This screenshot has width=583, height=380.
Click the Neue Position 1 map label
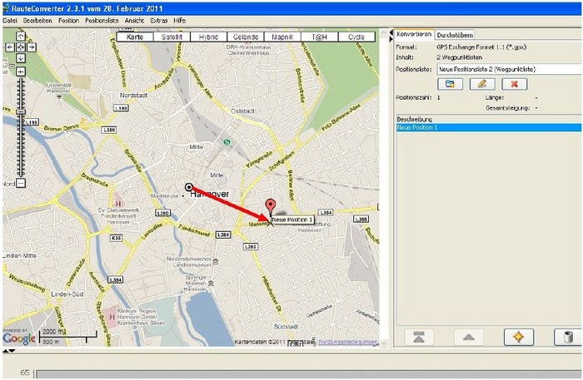tap(292, 220)
